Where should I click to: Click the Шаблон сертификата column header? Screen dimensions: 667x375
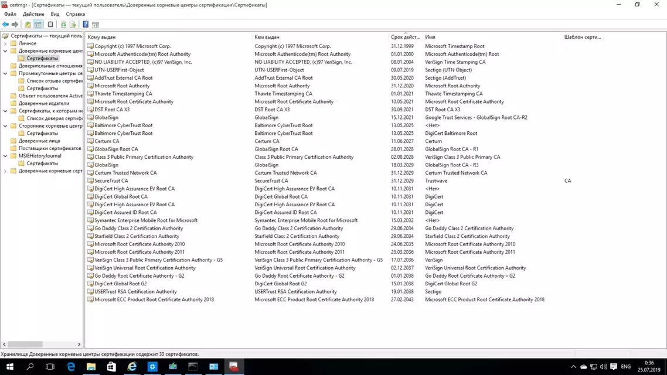[x=583, y=37]
